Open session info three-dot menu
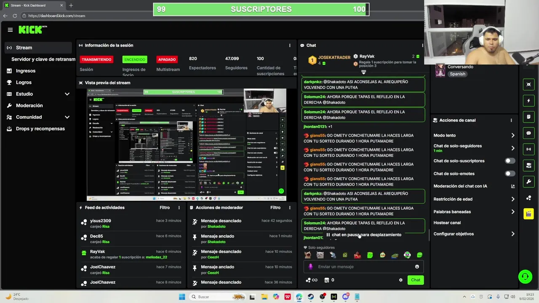The width and height of the screenshot is (539, 303). click(x=290, y=45)
